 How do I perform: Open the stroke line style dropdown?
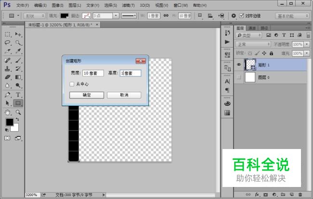pos(129,16)
